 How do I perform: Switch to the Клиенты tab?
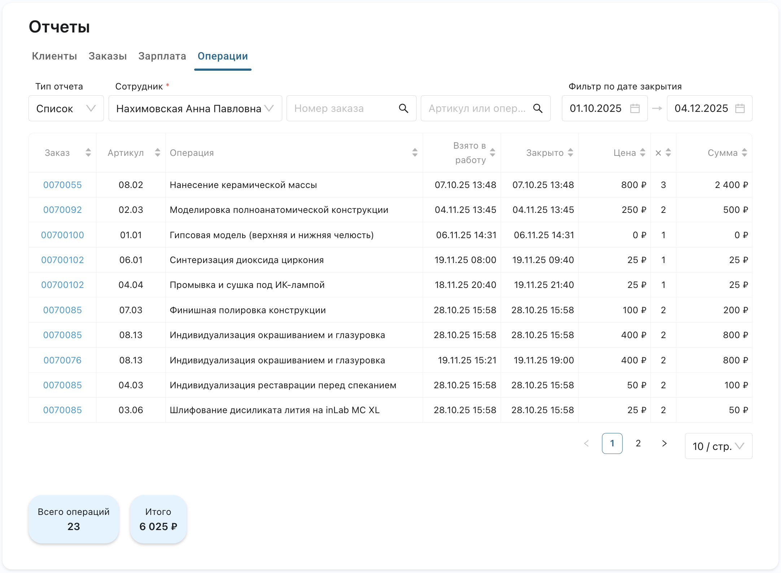tap(54, 56)
